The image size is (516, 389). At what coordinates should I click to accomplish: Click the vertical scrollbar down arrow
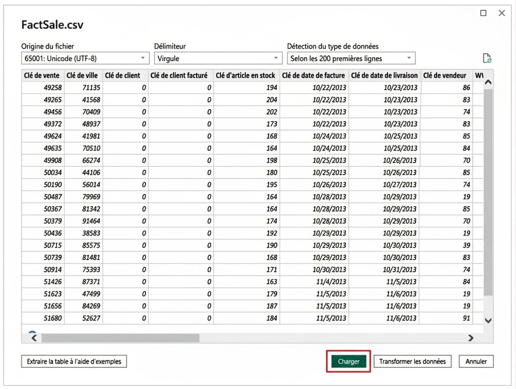point(488,320)
